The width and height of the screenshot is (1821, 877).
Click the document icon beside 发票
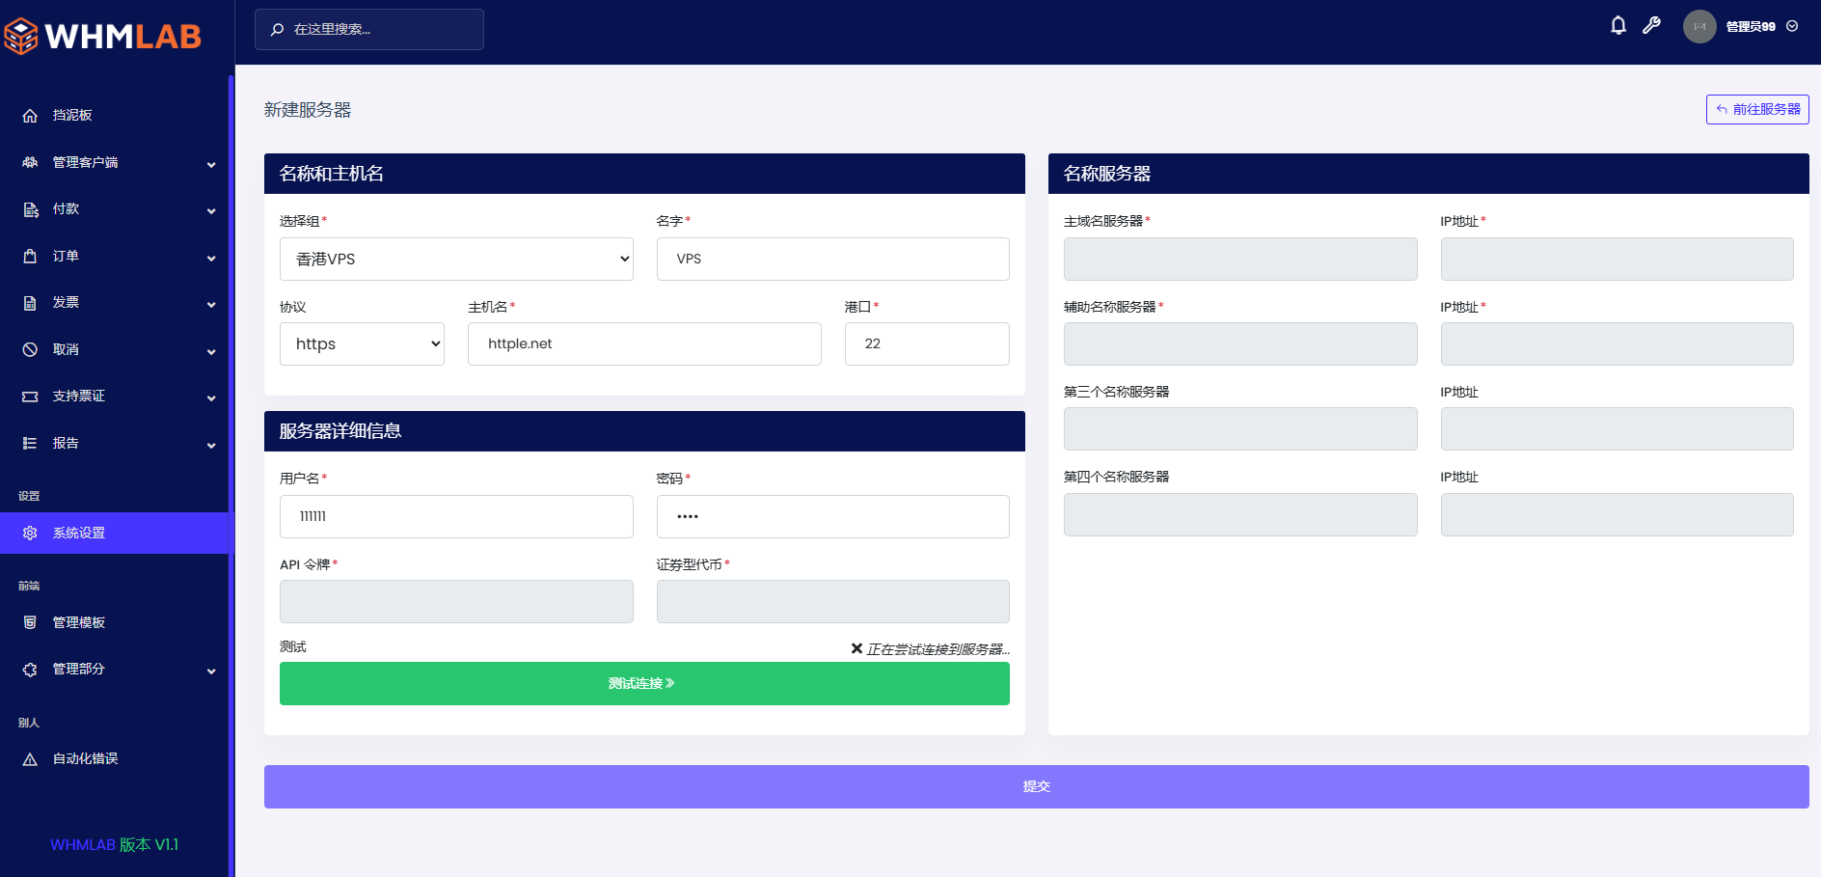click(30, 303)
